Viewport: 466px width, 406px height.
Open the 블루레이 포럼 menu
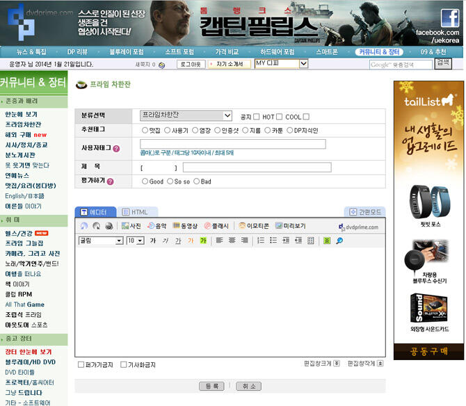point(127,52)
